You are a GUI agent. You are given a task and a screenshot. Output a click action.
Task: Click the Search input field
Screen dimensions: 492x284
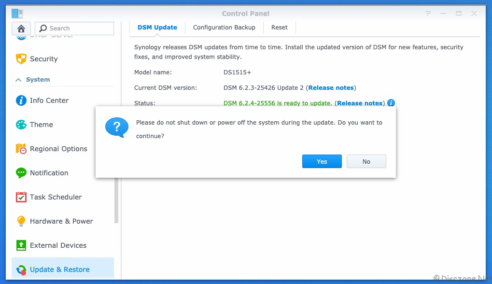[74, 28]
